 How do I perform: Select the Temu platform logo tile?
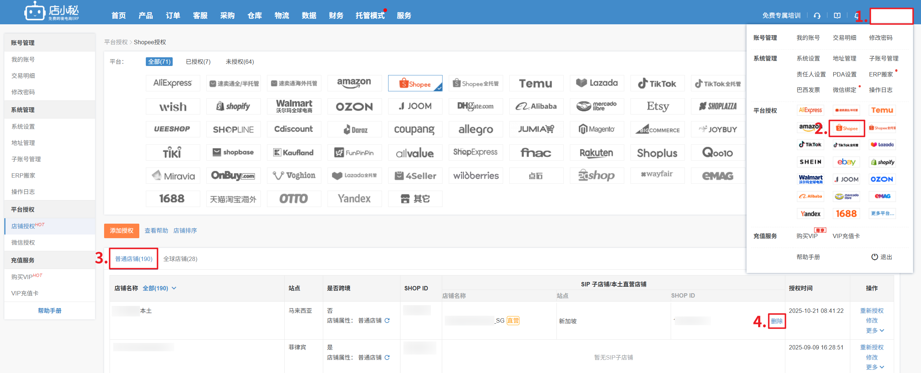click(536, 83)
